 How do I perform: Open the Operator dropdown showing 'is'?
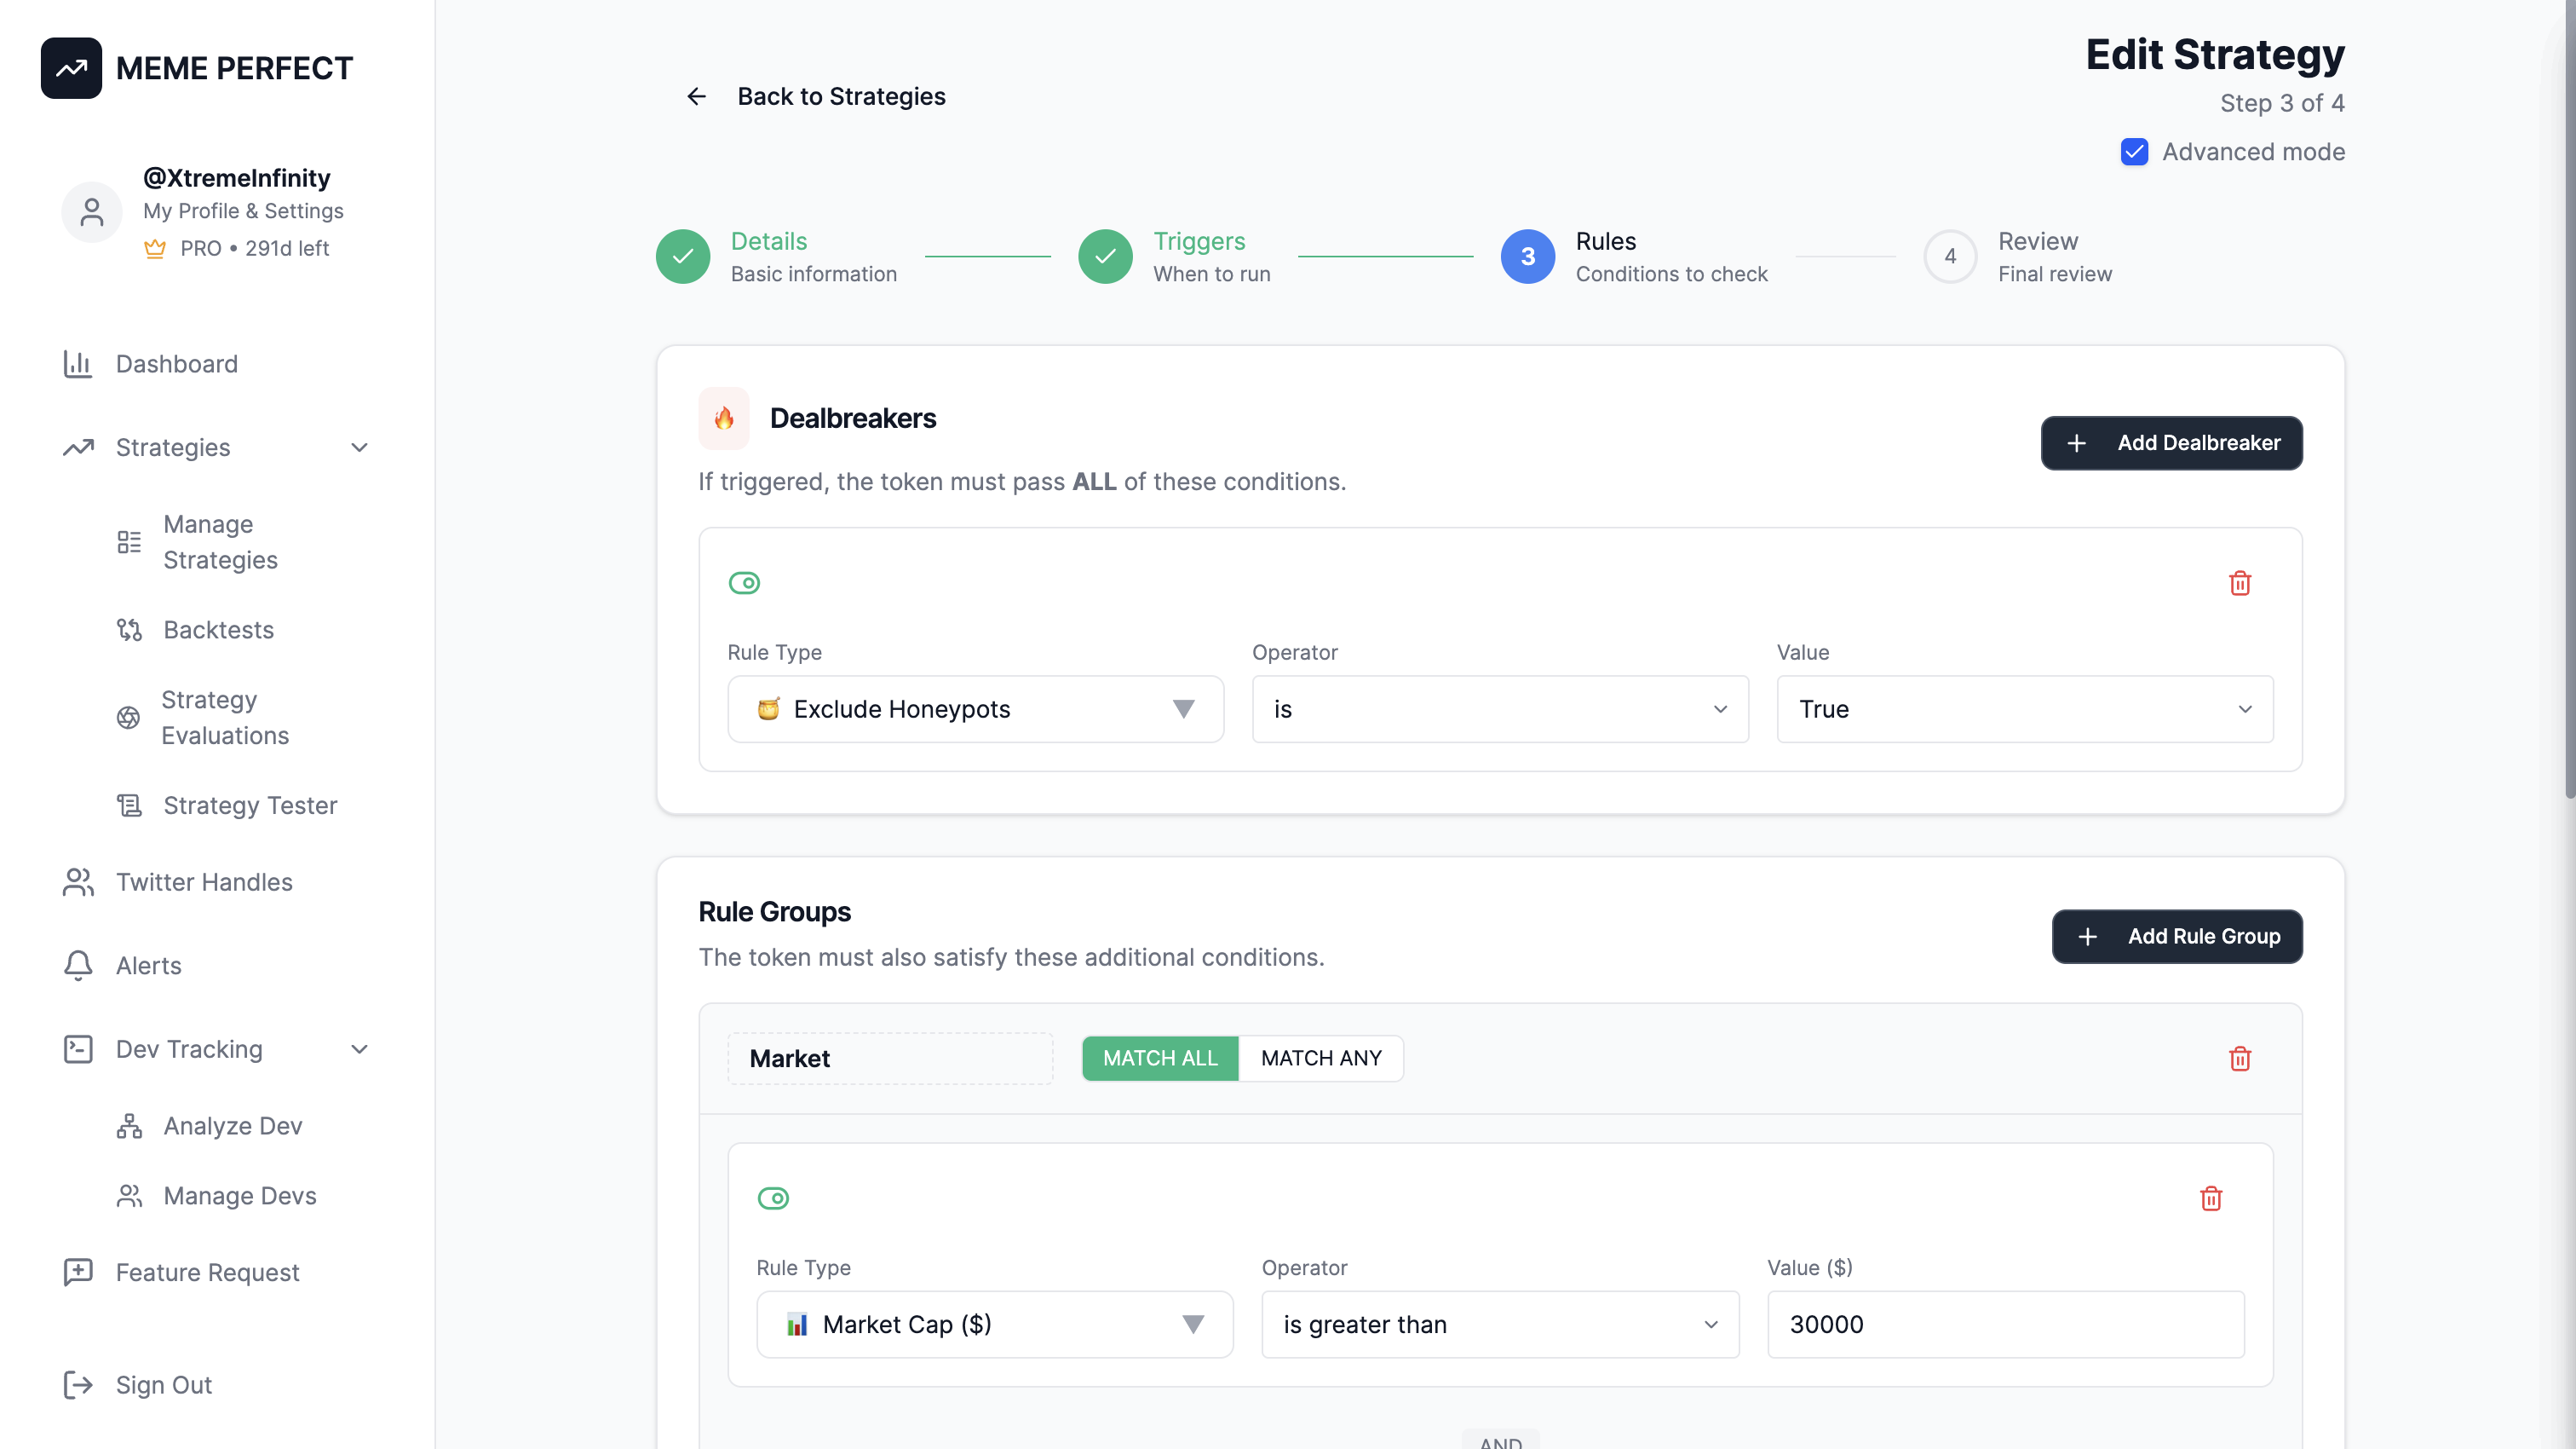pyautogui.click(x=1499, y=708)
